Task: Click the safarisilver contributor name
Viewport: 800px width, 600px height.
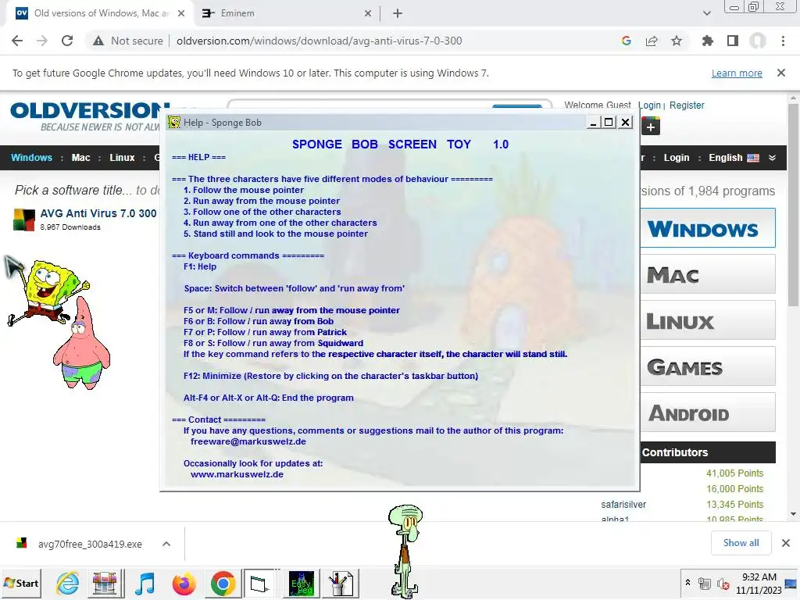Action: tap(623, 505)
